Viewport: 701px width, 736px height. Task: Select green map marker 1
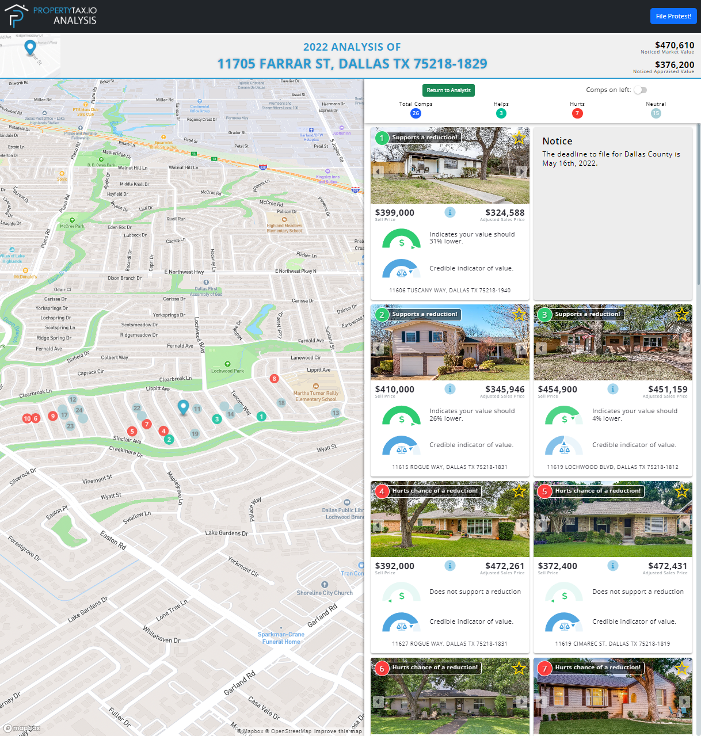[x=261, y=416]
